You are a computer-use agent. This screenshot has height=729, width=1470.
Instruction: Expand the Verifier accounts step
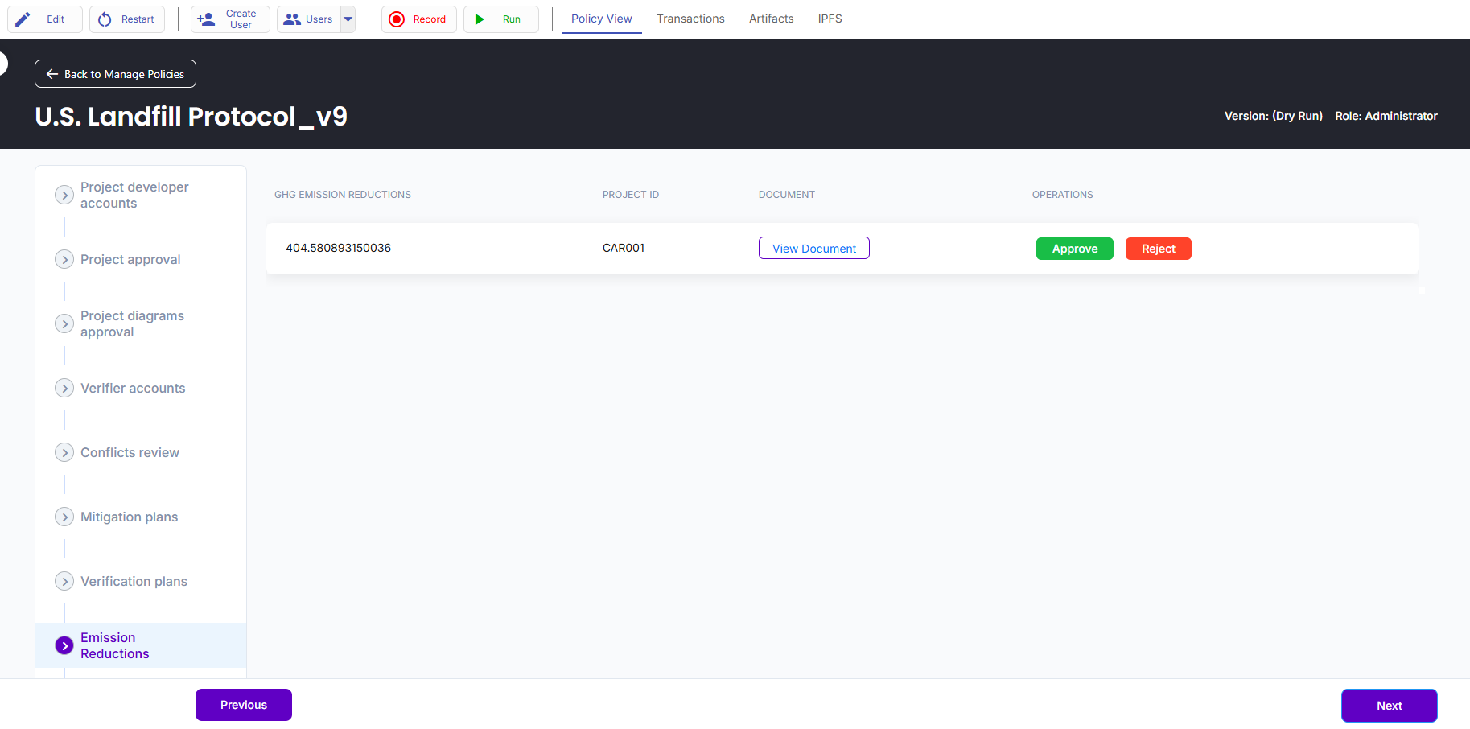tap(64, 388)
